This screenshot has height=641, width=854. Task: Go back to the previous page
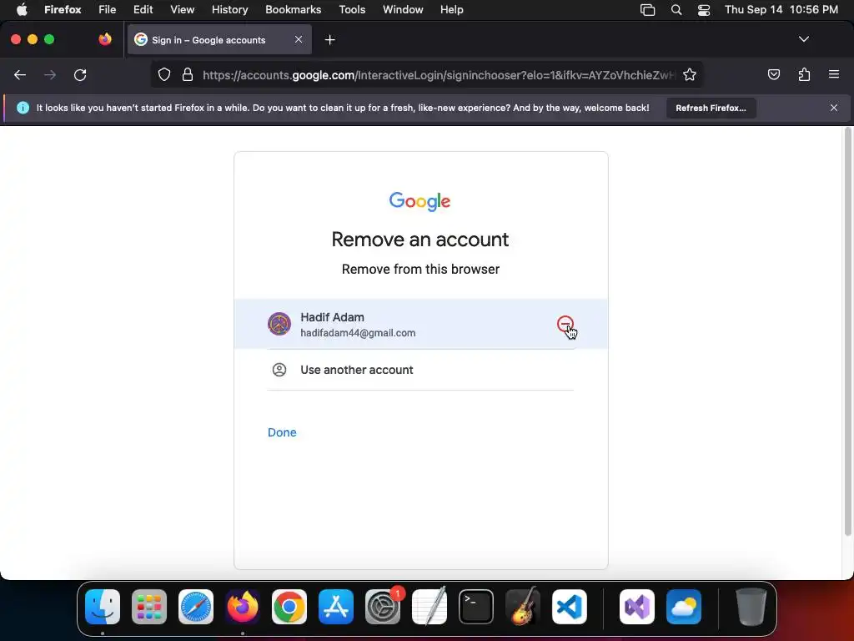point(20,74)
